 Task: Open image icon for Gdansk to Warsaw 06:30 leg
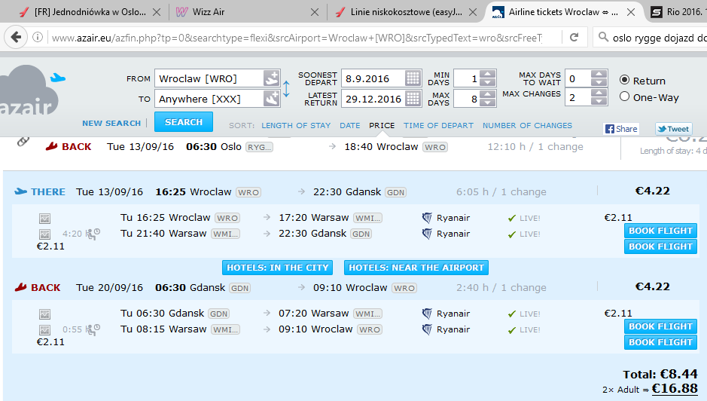44,314
